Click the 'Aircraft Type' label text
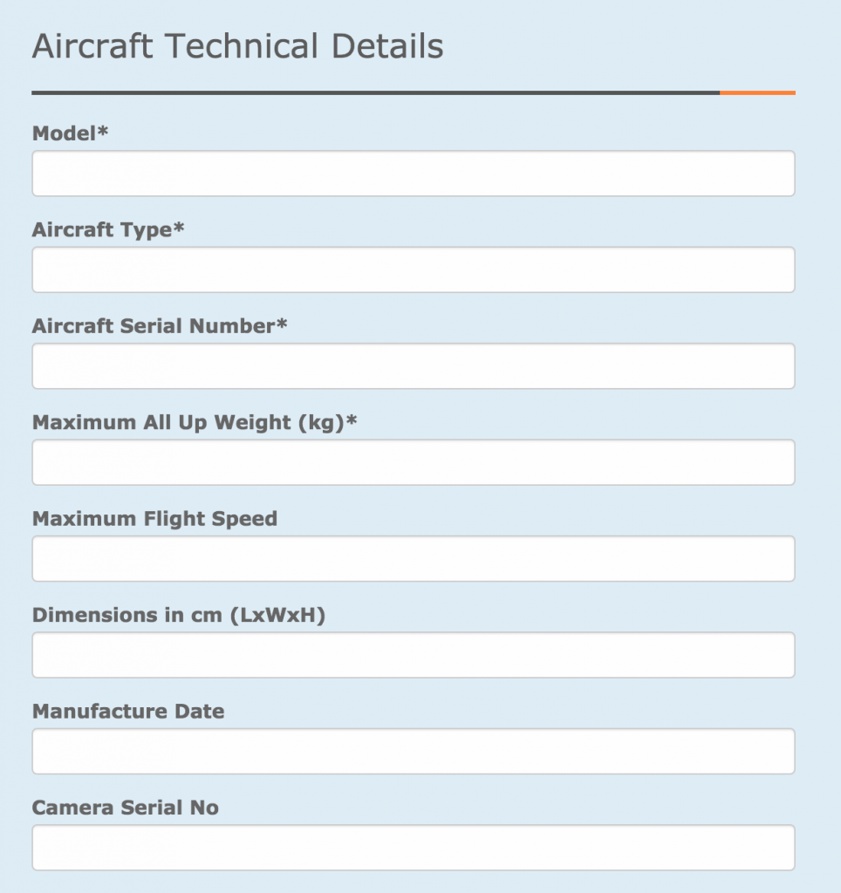841x893 pixels. (102, 229)
